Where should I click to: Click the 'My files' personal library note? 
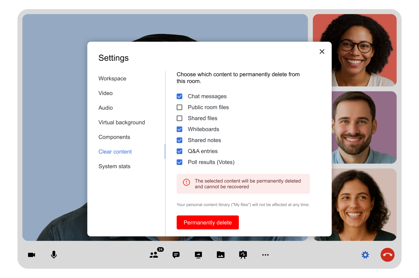pyautogui.click(x=243, y=205)
